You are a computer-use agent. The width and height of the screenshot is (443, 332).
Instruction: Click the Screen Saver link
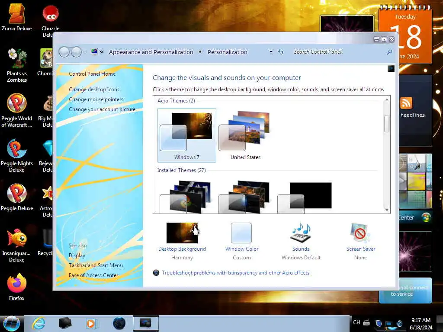coord(361,249)
